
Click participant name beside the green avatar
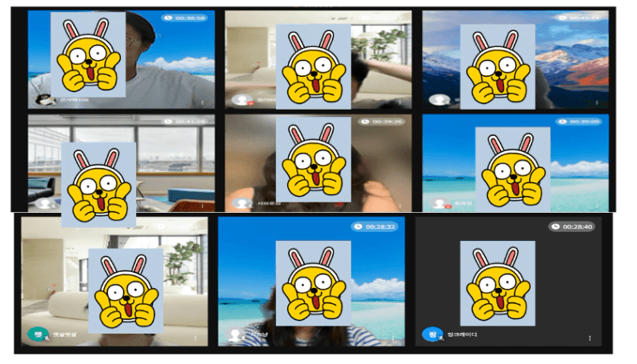(x=65, y=334)
